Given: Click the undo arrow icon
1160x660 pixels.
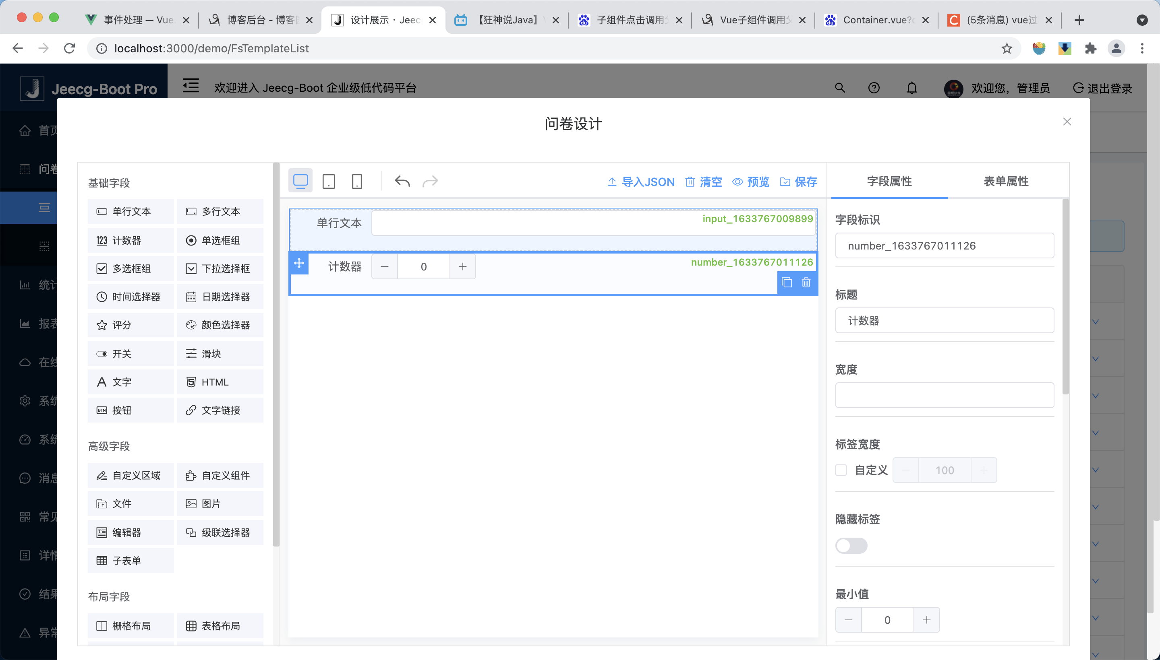Looking at the screenshot, I should coord(402,181).
